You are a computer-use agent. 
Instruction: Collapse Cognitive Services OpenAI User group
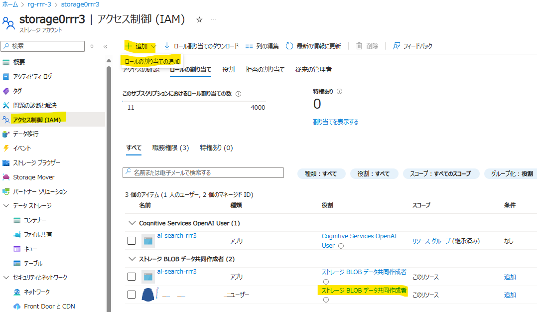[132, 223]
